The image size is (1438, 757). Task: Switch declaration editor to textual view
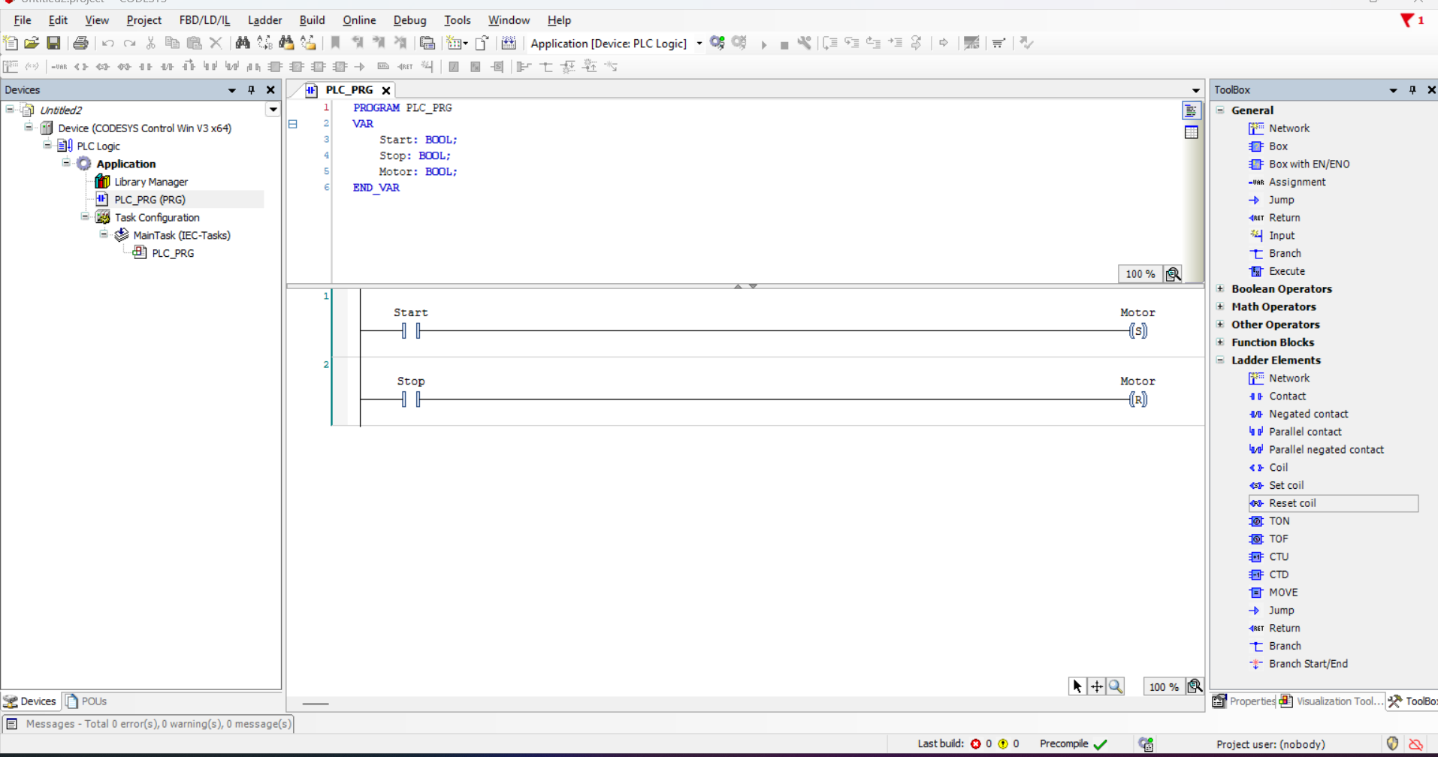point(1192,111)
